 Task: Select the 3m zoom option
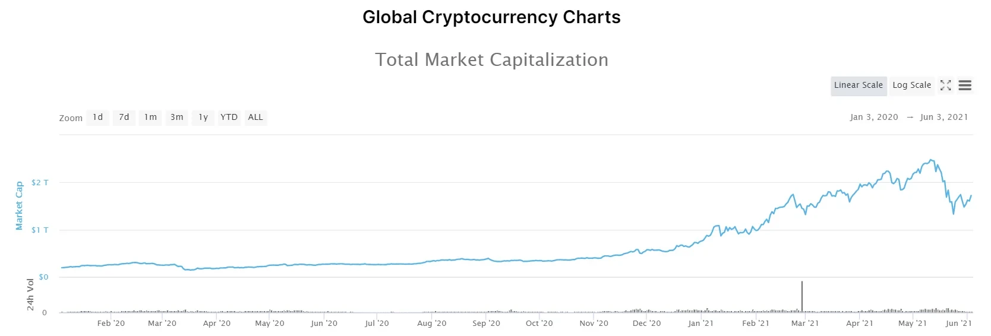[x=176, y=118]
